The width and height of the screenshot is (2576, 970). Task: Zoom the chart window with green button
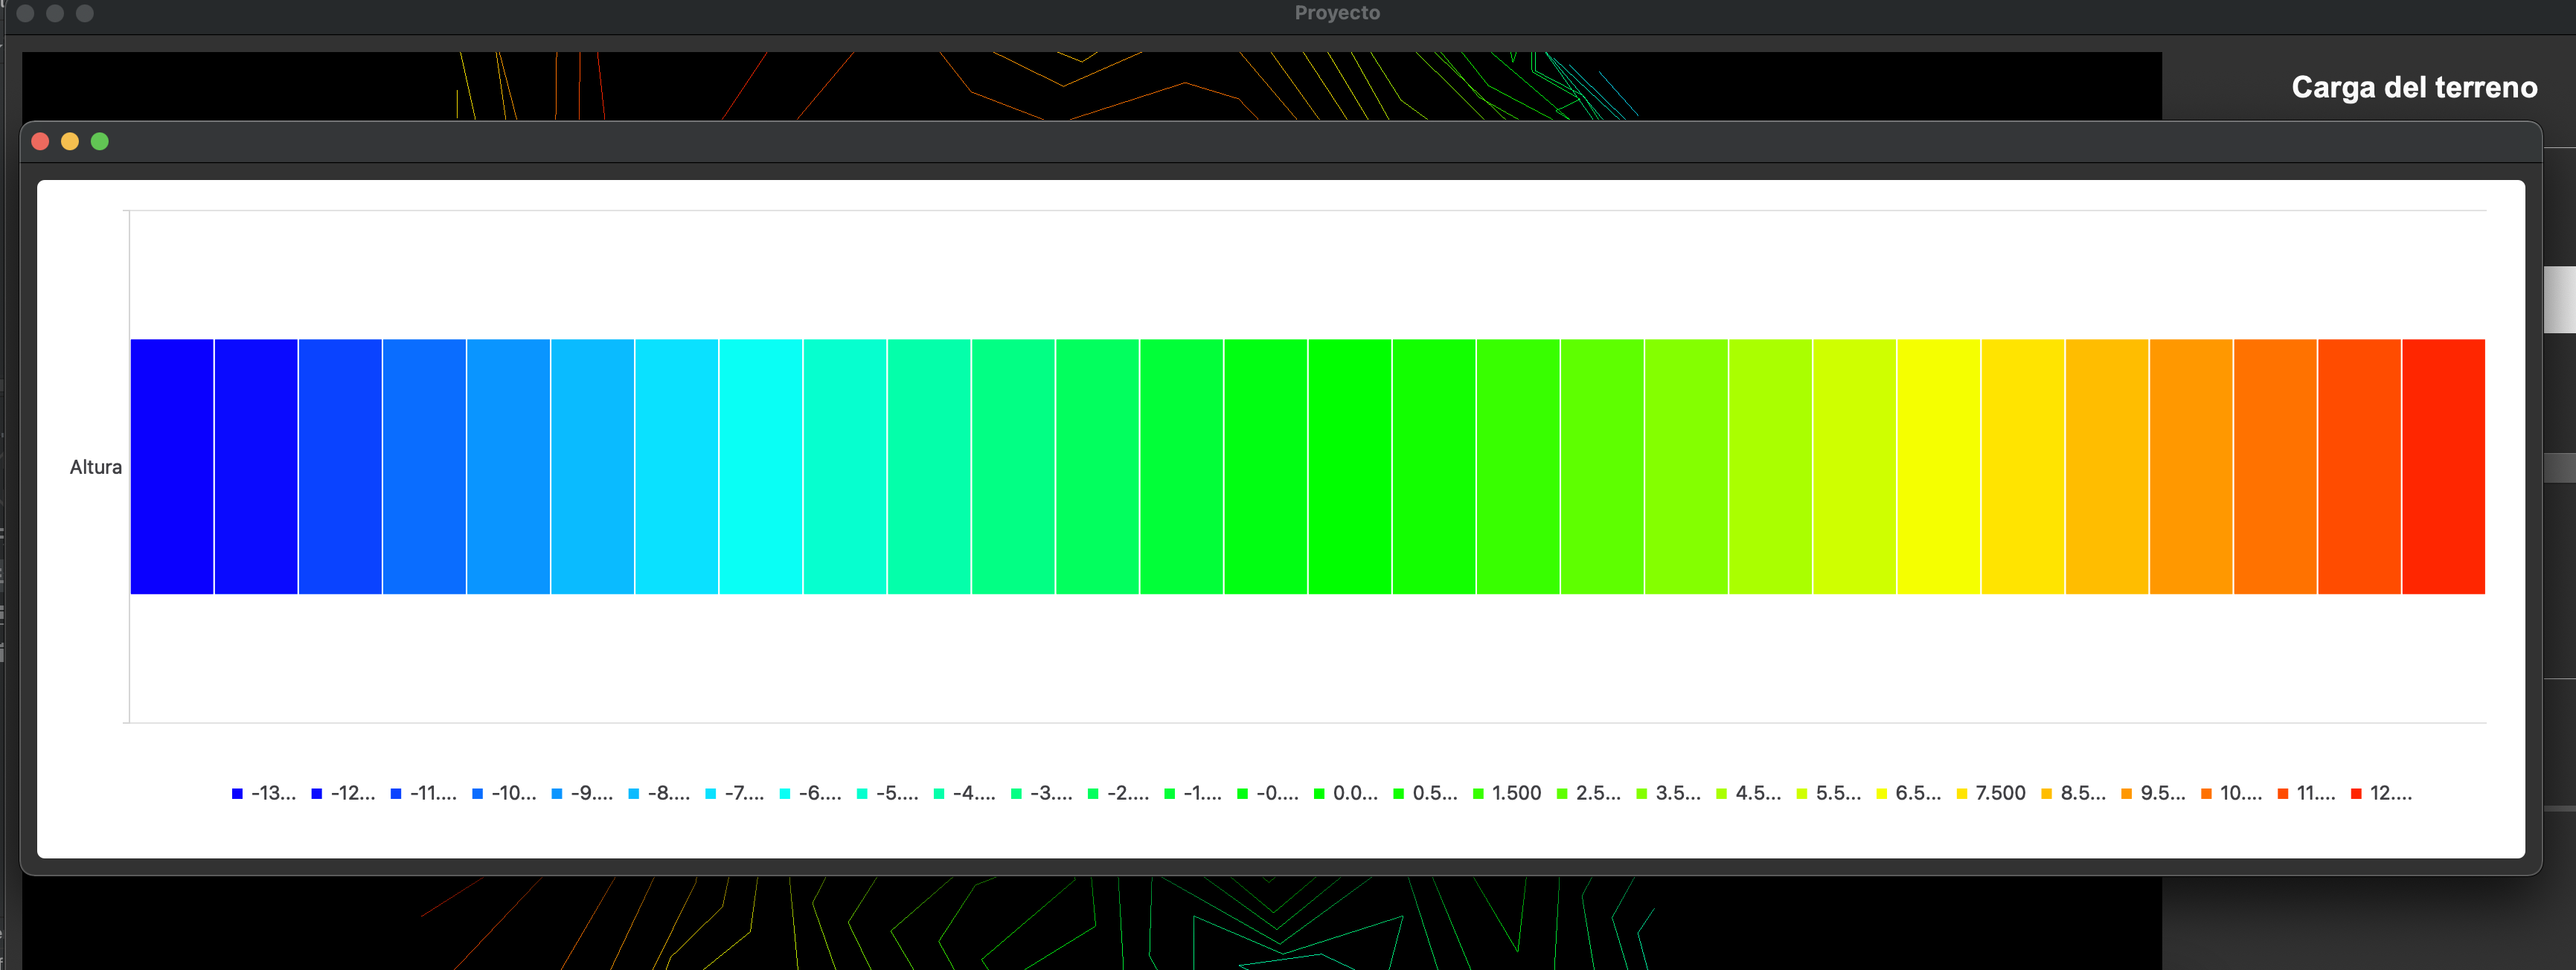100,142
